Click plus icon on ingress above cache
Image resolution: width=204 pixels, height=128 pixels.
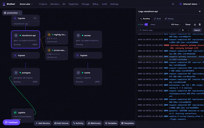pos(78,55)
